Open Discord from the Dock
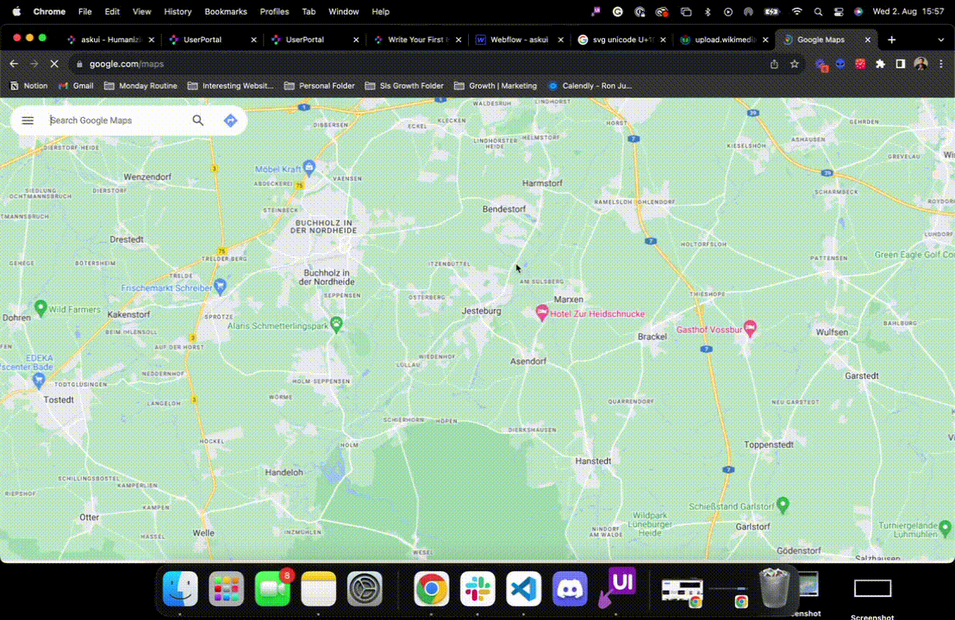 (x=570, y=588)
